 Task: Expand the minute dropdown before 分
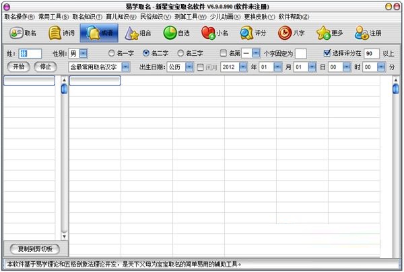(x=381, y=67)
